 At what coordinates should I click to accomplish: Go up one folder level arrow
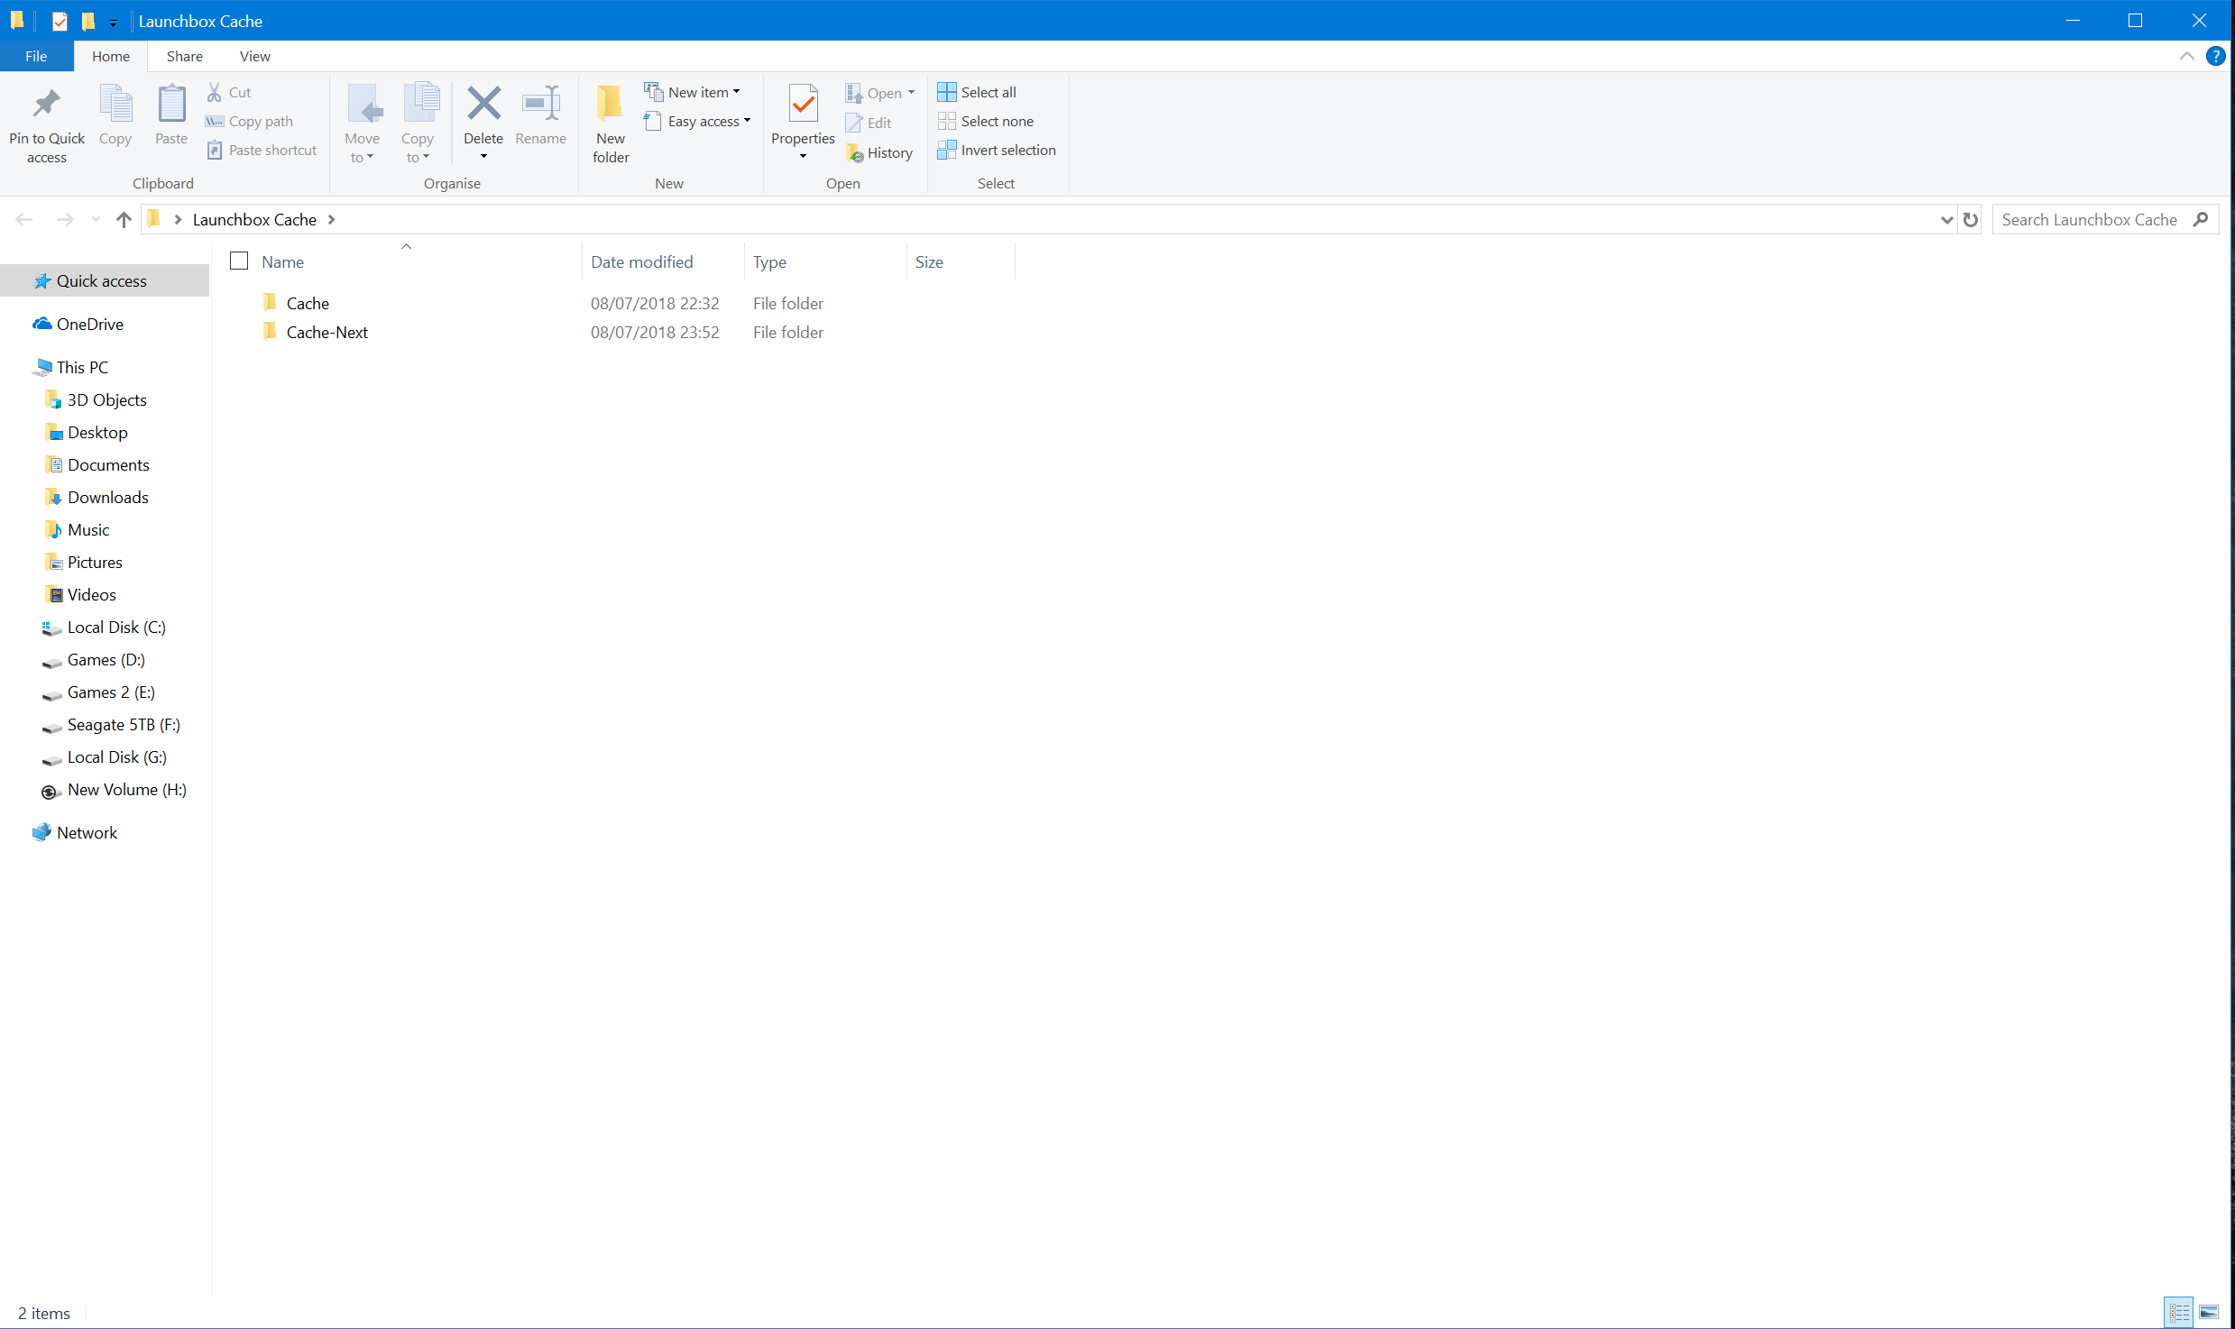[124, 220]
